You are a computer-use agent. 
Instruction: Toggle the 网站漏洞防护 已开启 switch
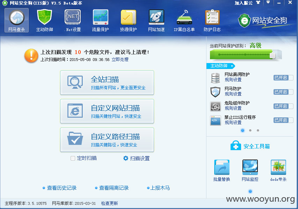tap(283, 78)
